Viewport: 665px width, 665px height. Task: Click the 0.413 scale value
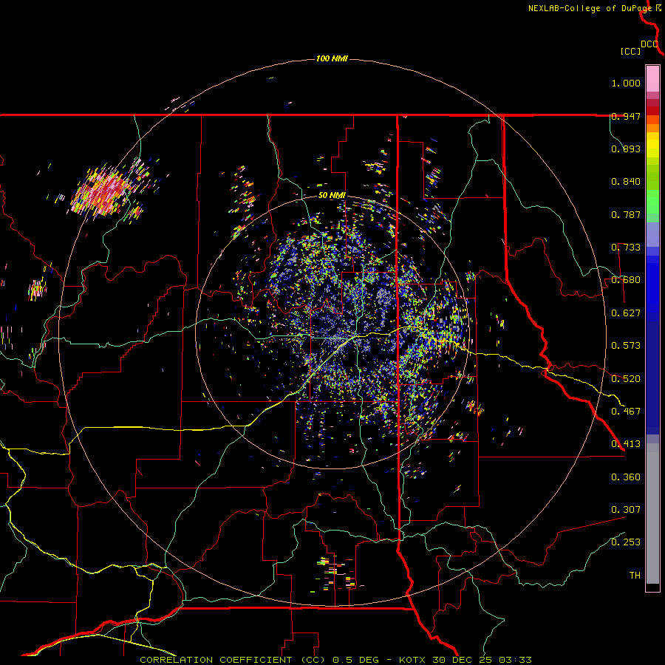coord(626,444)
